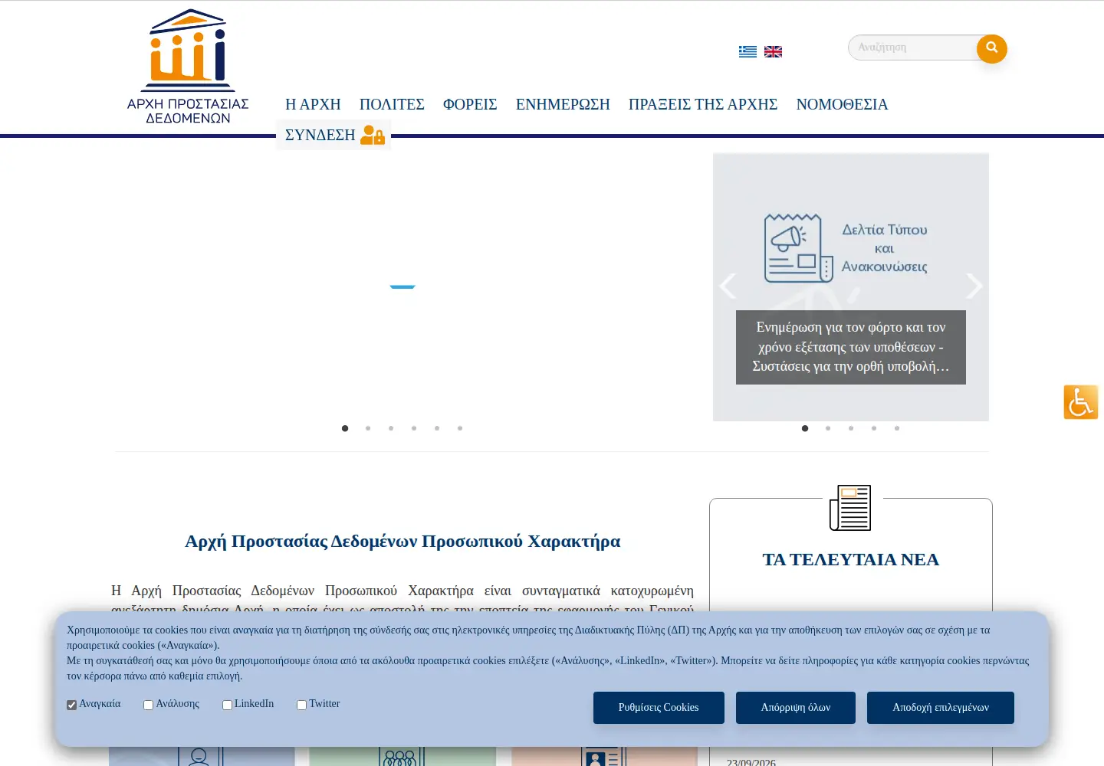
Task: Click the orange search magnifier button
Action: [x=991, y=48]
